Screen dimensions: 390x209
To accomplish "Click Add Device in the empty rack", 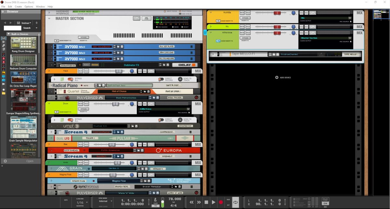I will [x=283, y=77].
